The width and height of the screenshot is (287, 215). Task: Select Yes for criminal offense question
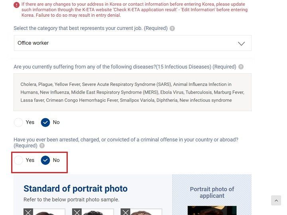pyautogui.click(x=18, y=160)
